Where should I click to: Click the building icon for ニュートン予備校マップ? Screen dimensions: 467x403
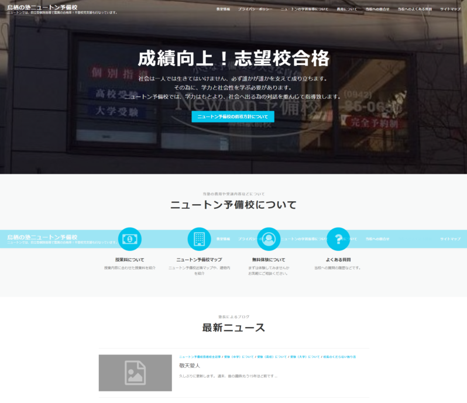199,239
